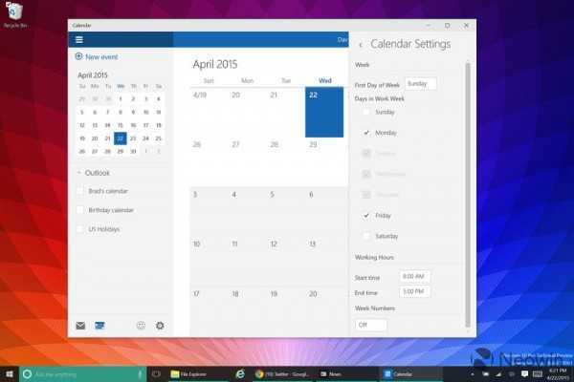Enable Saturday in work week

click(366, 236)
